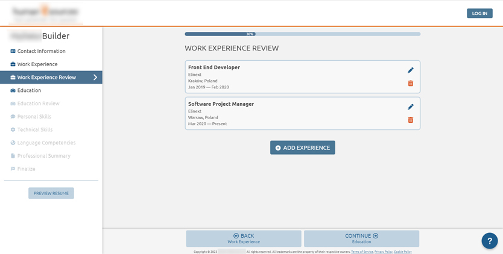This screenshot has width=503, height=254.
Task: Click the Log In button
Action: point(479,13)
